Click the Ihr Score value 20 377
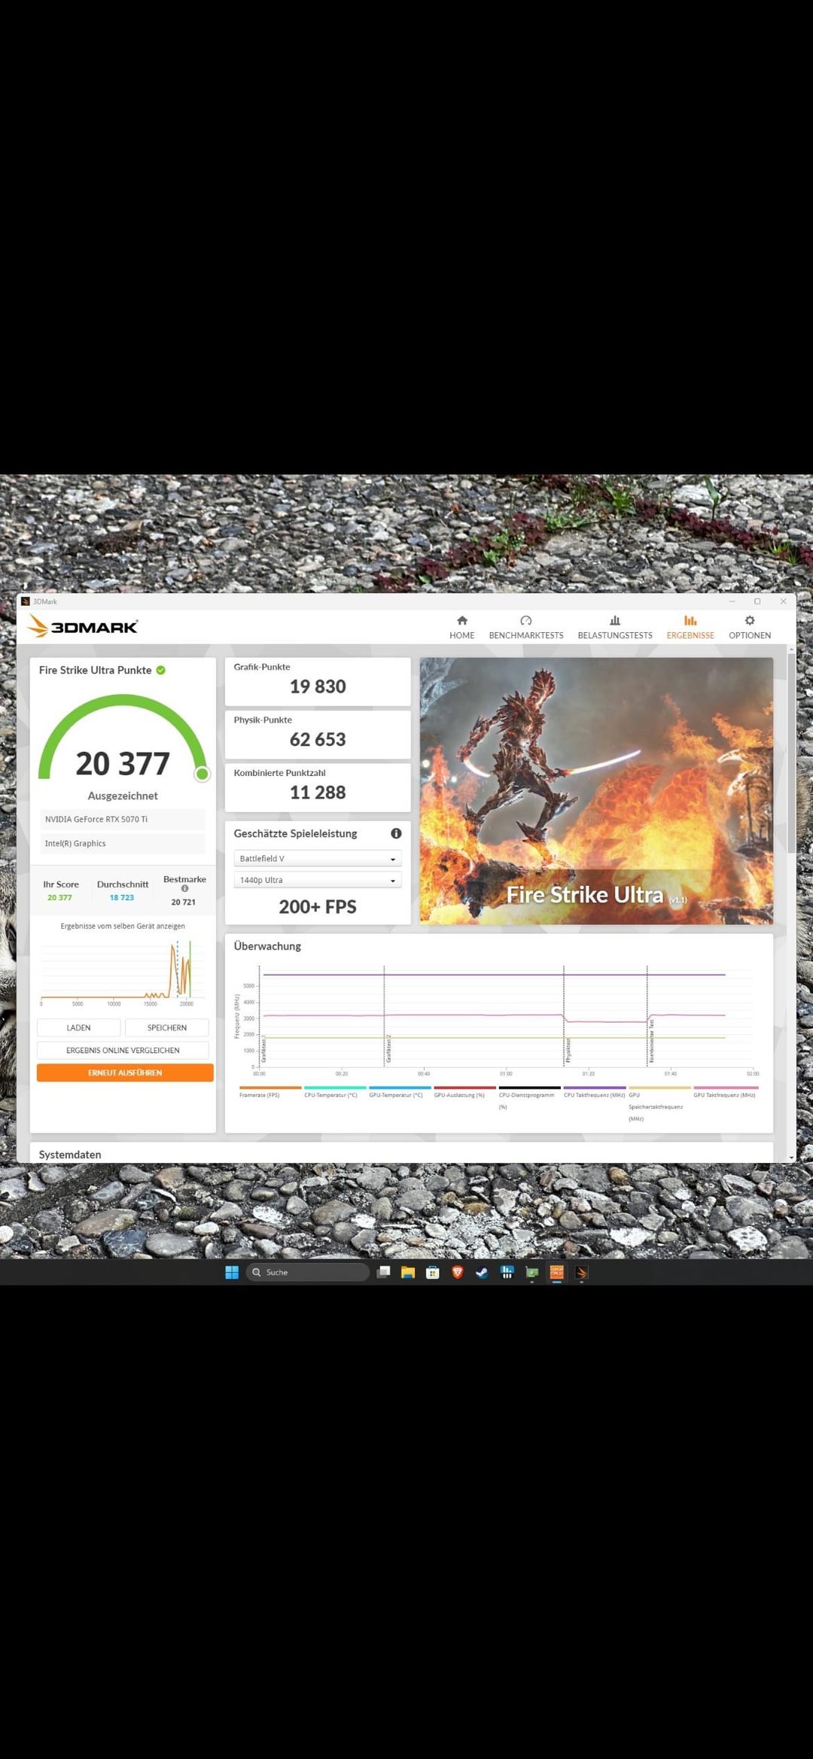This screenshot has width=813, height=1759. [60, 897]
